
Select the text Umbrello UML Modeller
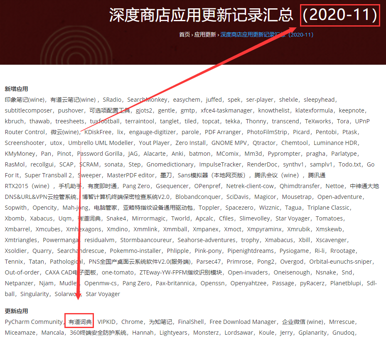coord(101,143)
